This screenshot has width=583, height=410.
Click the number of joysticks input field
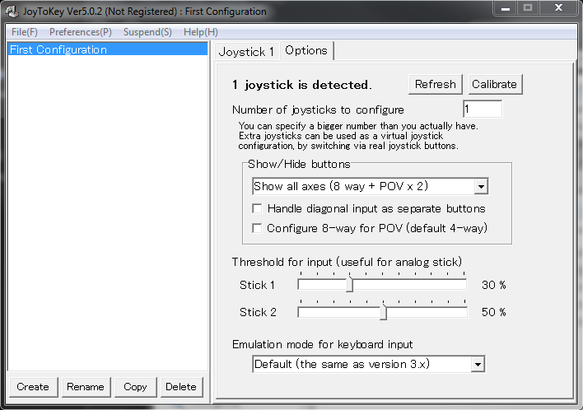tap(483, 109)
